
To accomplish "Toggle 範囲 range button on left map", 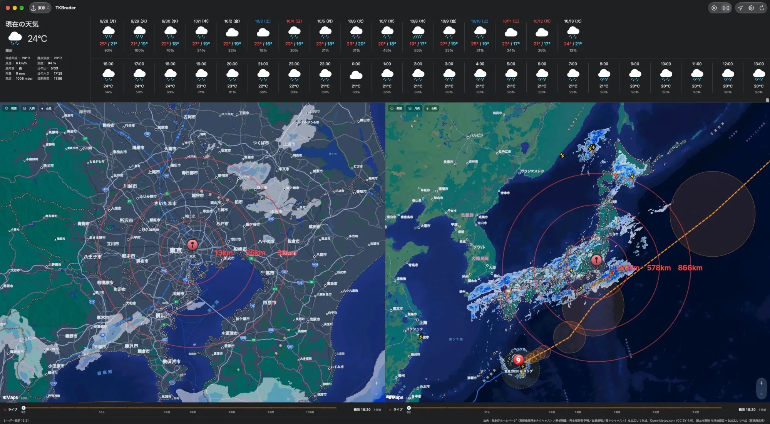I will pyautogui.click(x=11, y=109).
